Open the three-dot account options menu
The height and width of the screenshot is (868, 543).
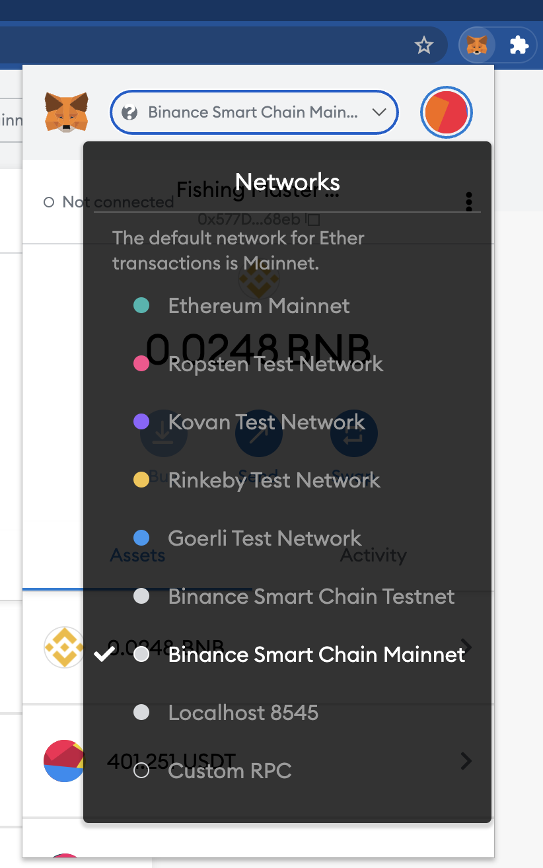tap(469, 201)
